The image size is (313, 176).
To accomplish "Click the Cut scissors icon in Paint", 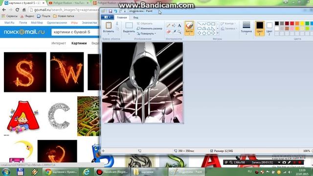I will [117, 23].
